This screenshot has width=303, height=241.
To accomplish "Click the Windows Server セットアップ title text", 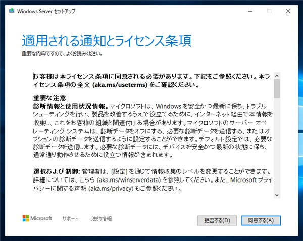I will point(46,11).
